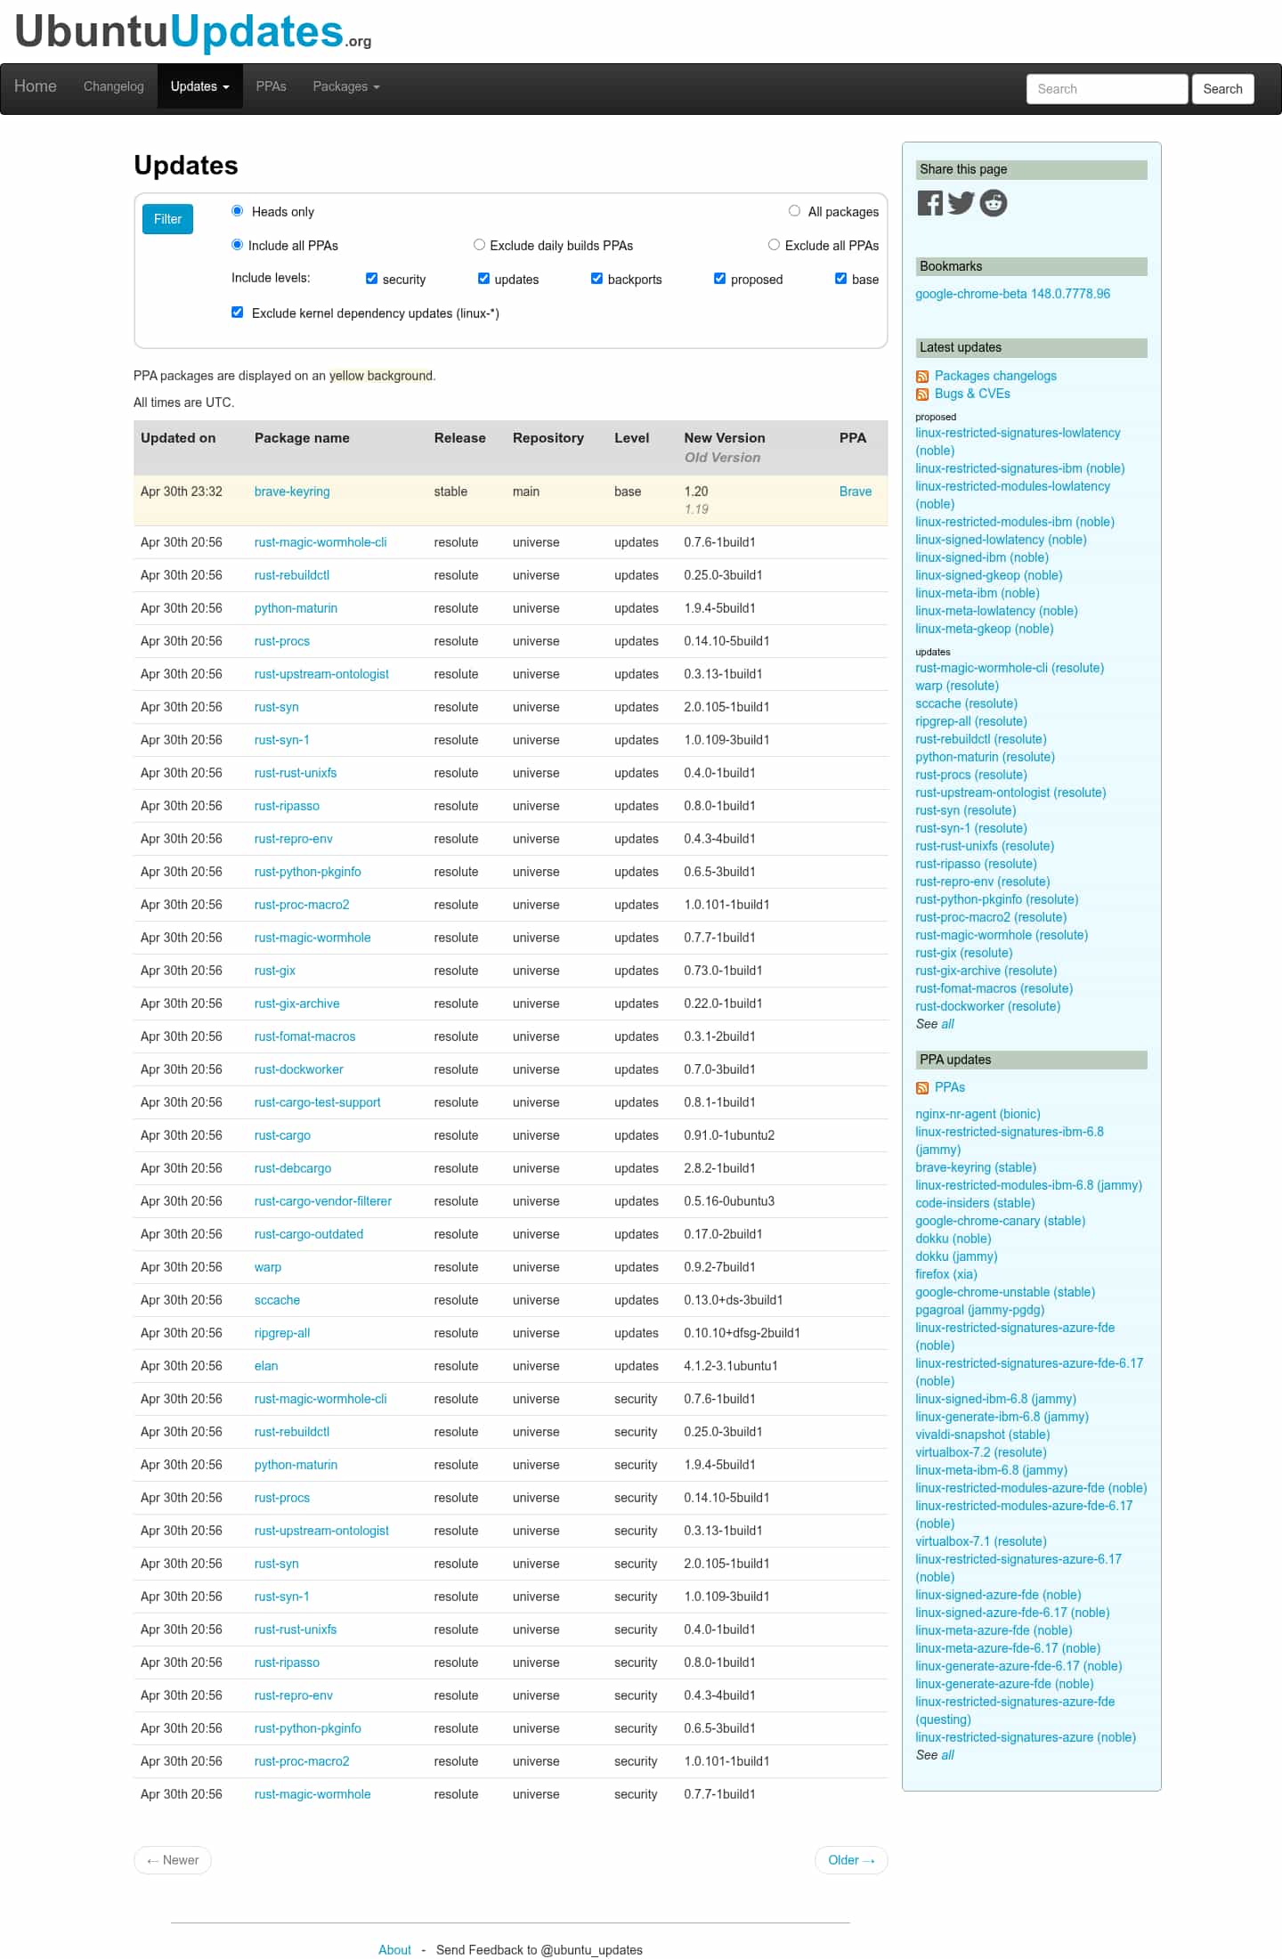Image resolution: width=1282 pixels, height=1959 pixels.
Task: Select Include all PPAs option
Action: click(x=237, y=245)
